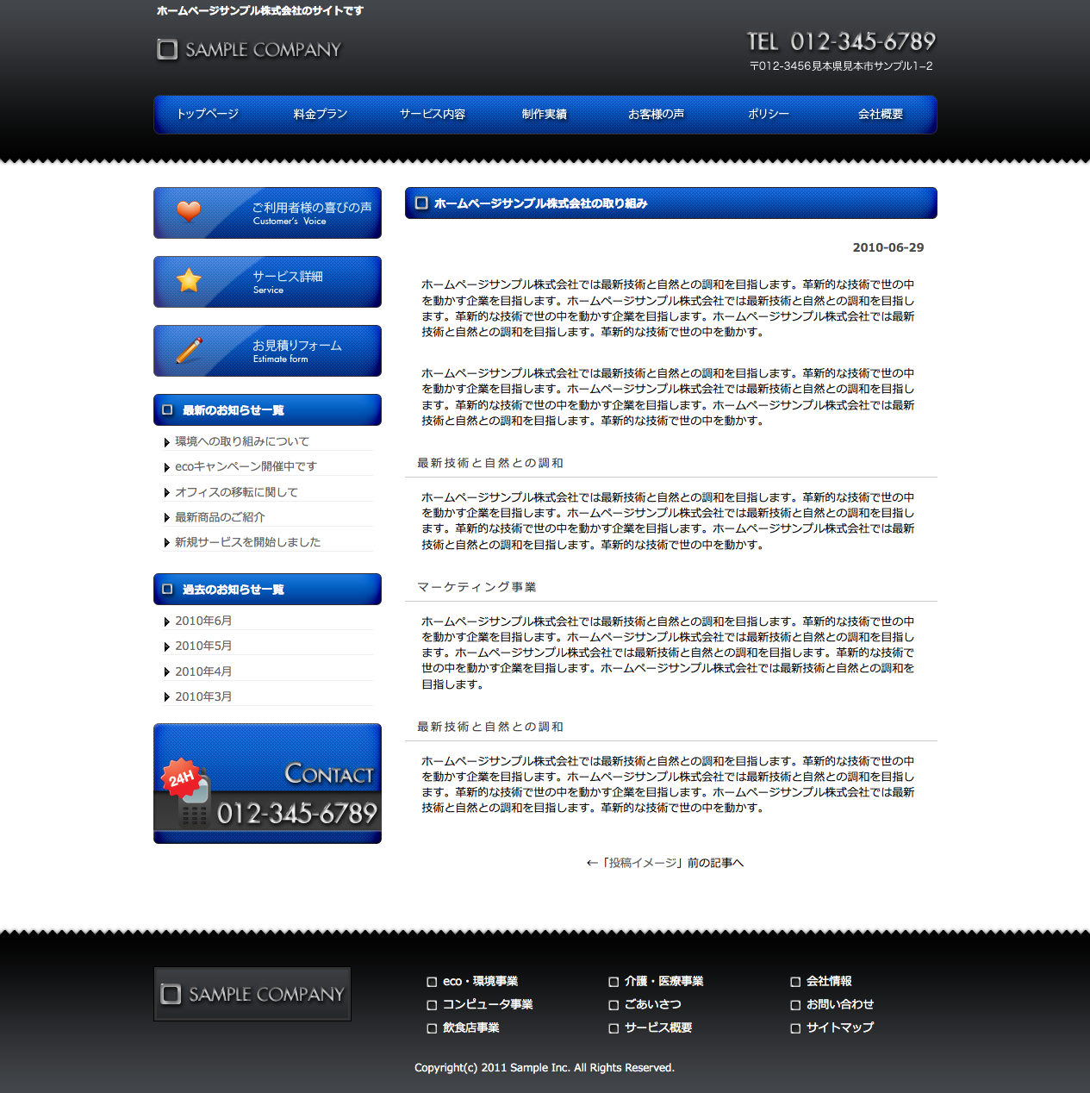Image resolution: width=1090 pixels, height=1093 pixels.
Task: Click square bullet next to サービス概要
Action: tap(614, 1028)
